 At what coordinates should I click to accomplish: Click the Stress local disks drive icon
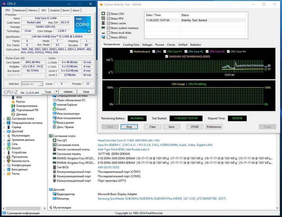103,33
